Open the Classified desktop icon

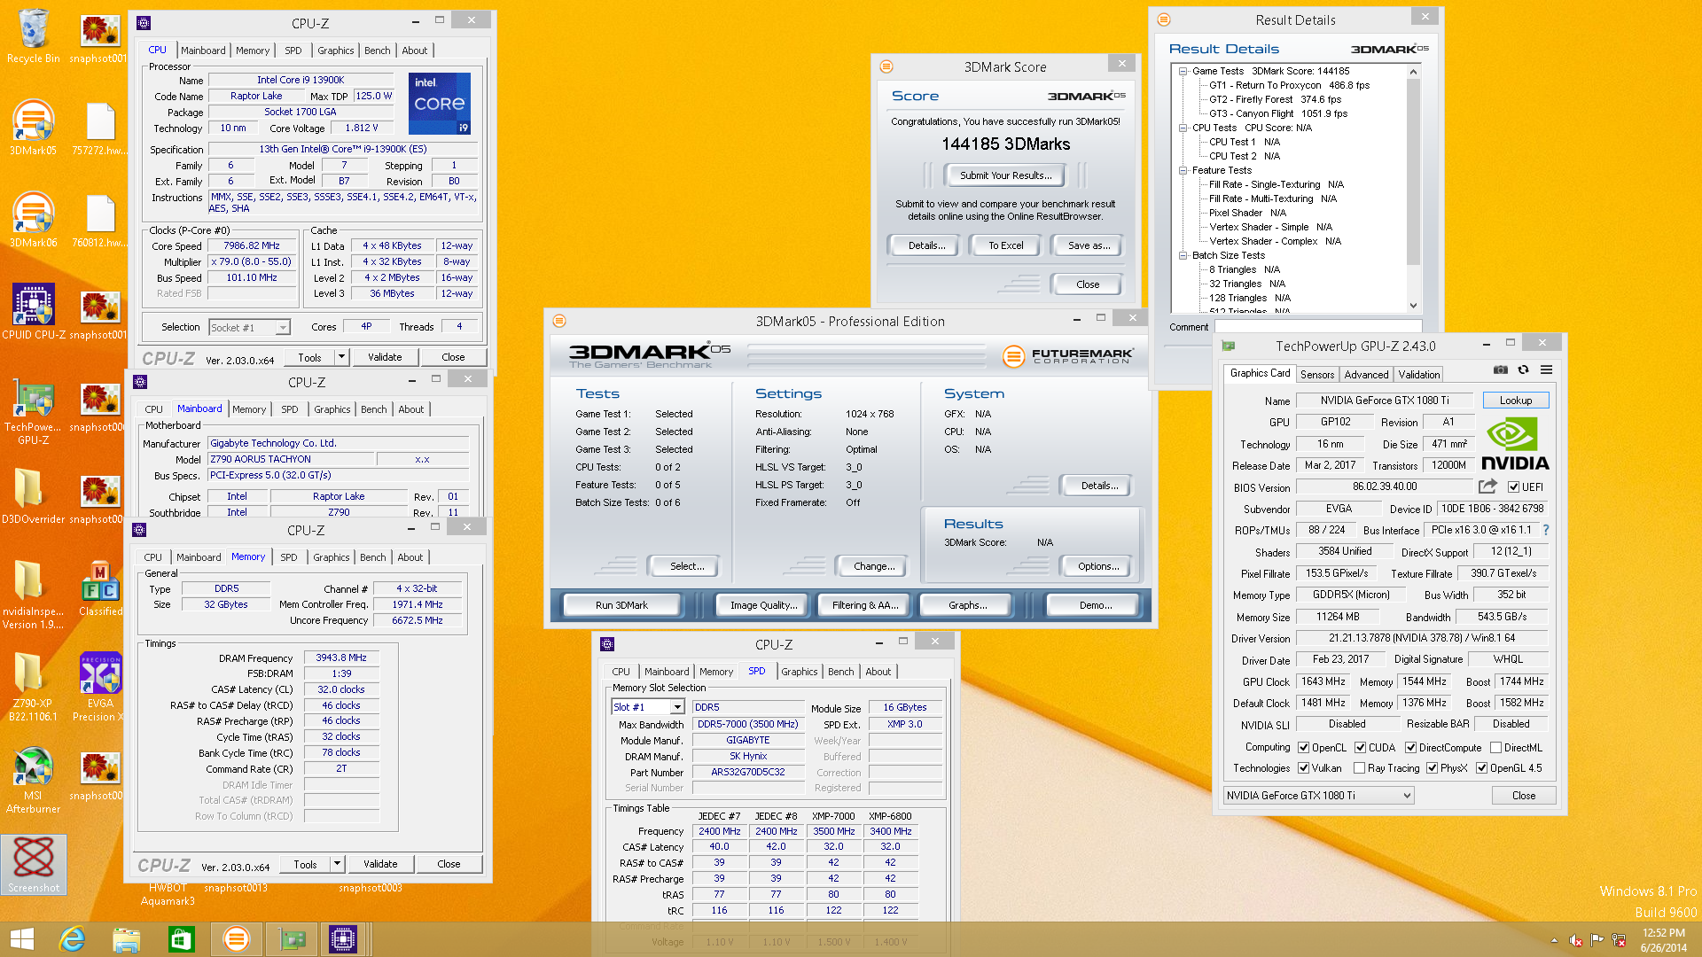pos(100,589)
